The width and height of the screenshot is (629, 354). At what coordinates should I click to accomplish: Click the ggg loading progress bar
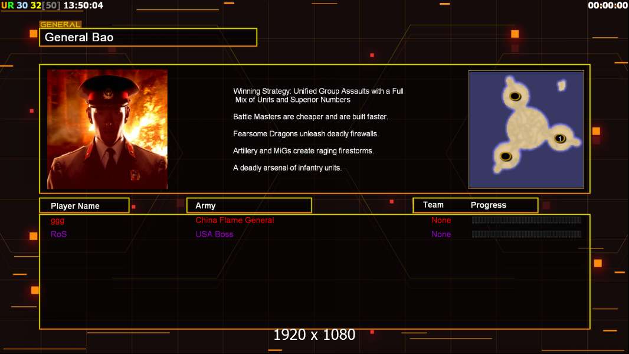526,219
